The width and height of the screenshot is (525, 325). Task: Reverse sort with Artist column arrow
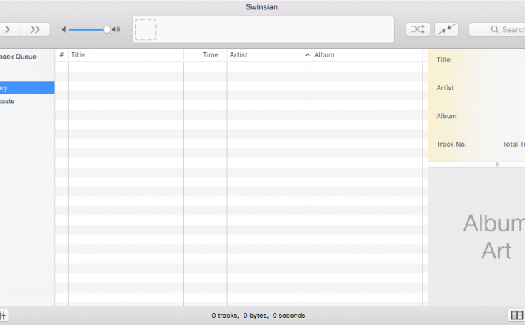point(307,55)
